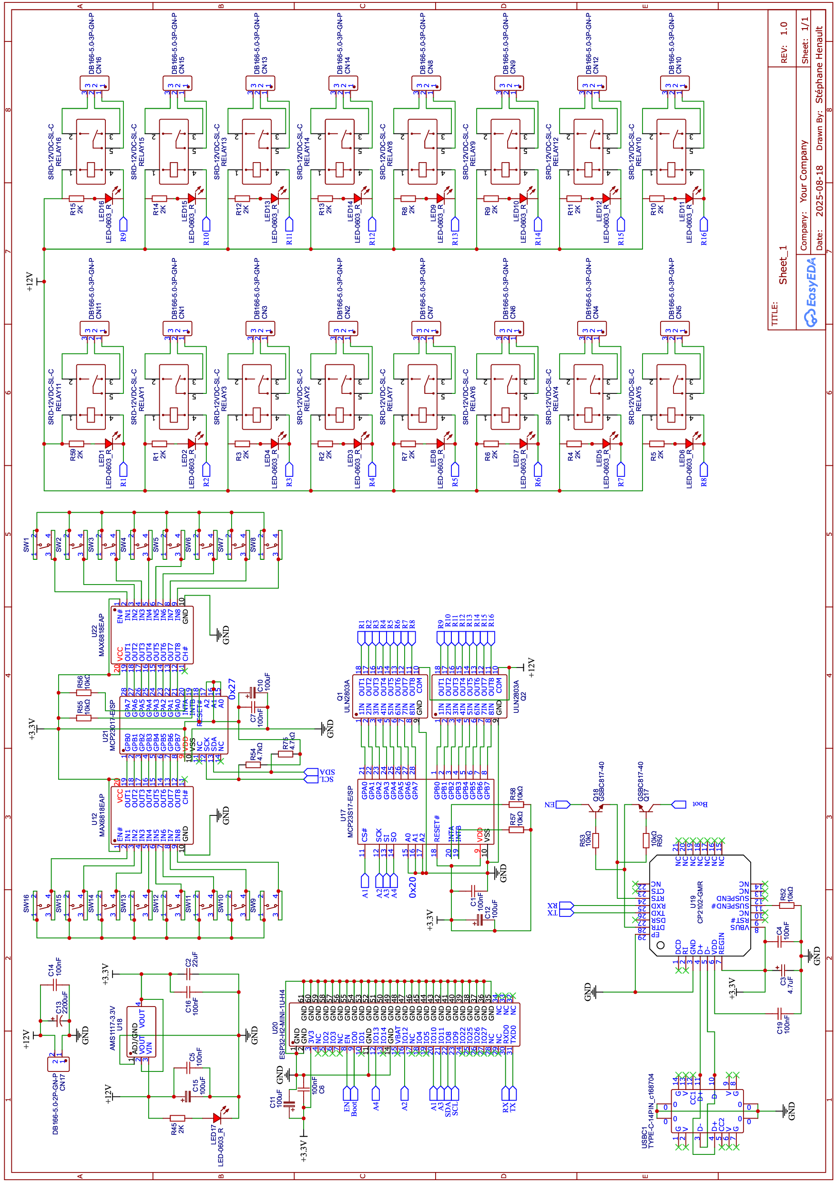Click the "LED9" designator label
The width and height of the screenshot is (836, 1183).
pos(433,211)
